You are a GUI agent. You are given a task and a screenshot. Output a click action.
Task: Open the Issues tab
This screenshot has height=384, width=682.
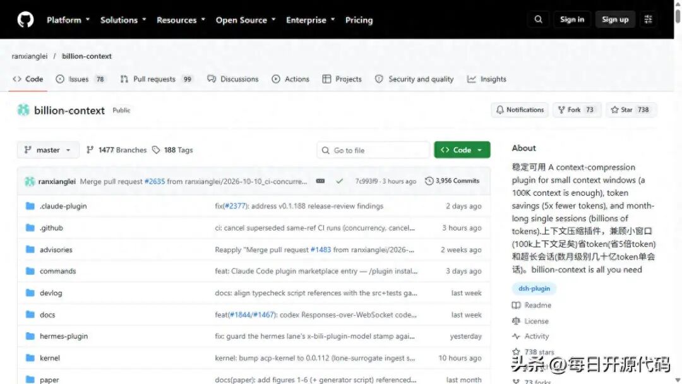pos(80,79)
